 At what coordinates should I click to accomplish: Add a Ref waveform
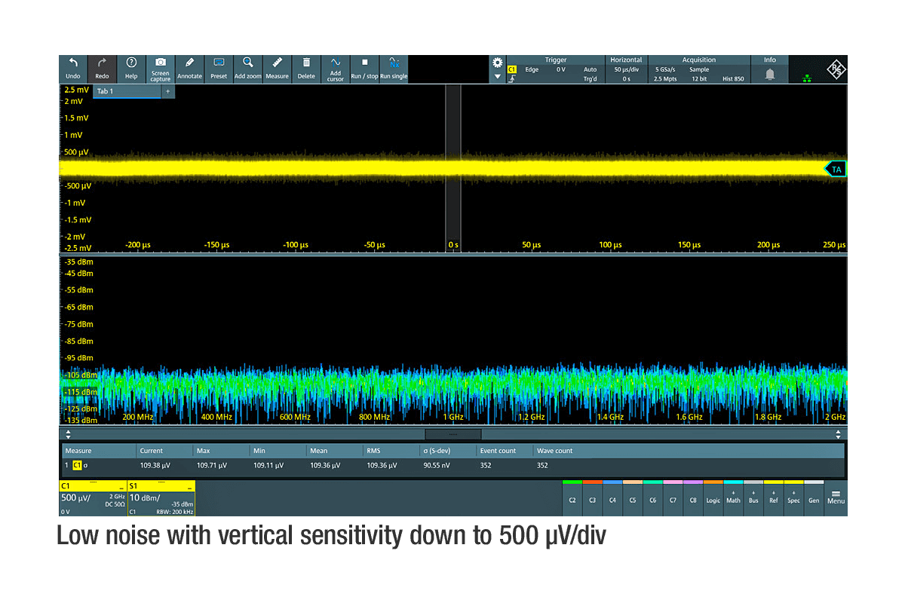pyautogui.click(x=774, y=498)
